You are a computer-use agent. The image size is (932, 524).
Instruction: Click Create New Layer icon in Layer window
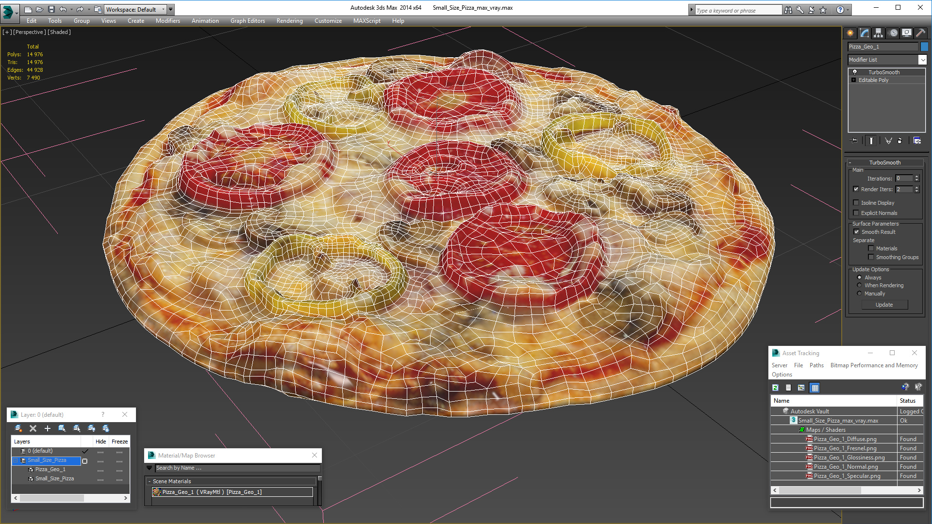tap(18, 428)
